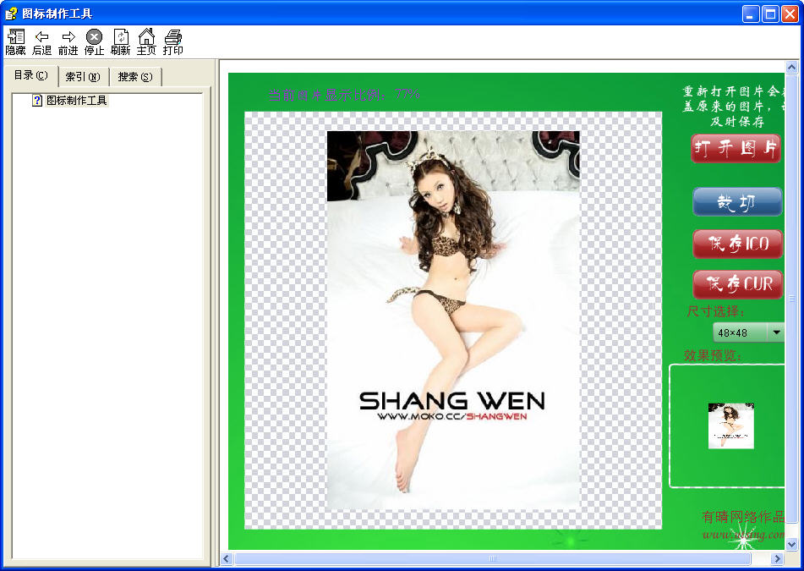Click the vertical scrollbar down arrow
The width and height of the screenshot is (804, 571).
pyautogui.click(x=791, y=544)
